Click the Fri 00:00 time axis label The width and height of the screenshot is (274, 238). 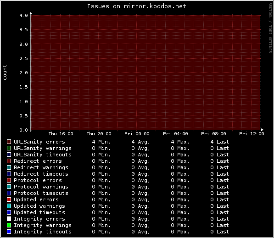click(137, 134)
